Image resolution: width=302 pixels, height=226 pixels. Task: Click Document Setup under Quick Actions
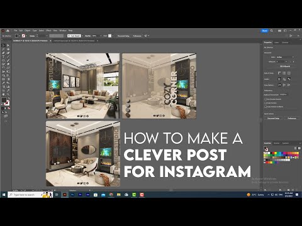[x=273, y=118]
